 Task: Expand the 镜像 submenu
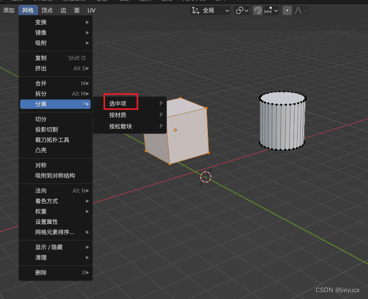[x=55, y=33]
